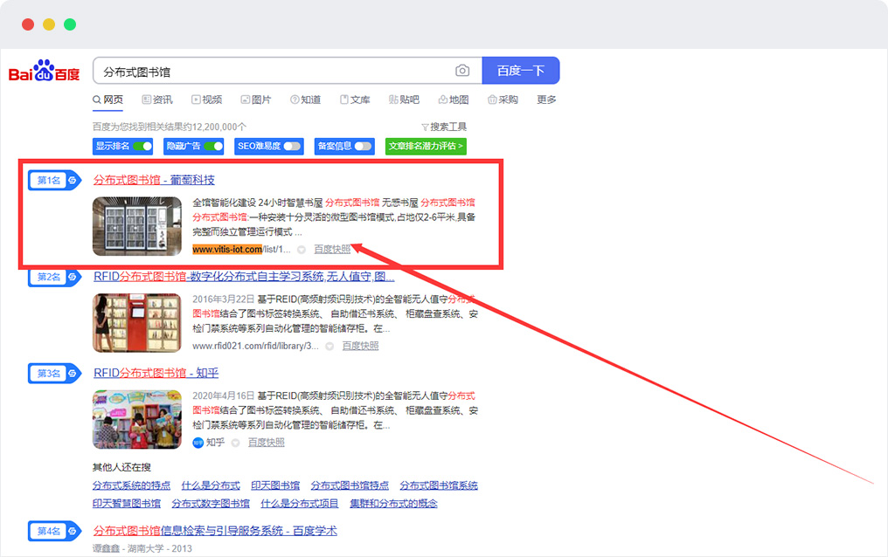The image size is (888, 557).
Task: Open result RFID分布式图书馆-数字化分布式自主学习系统
Action: pyautogui.click(x=244, y=277)
